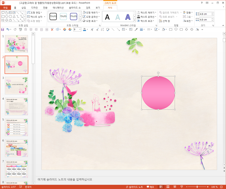Toggle 메모 comments in status bar
226x189 pixels.
[150, 187]
